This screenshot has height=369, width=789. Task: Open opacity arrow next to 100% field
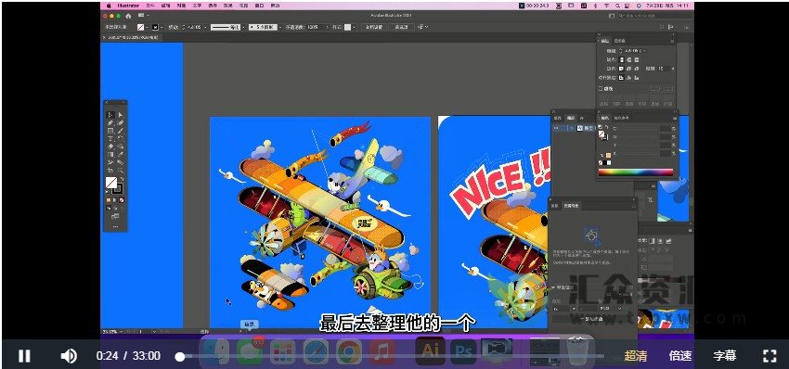pos(327,27)
